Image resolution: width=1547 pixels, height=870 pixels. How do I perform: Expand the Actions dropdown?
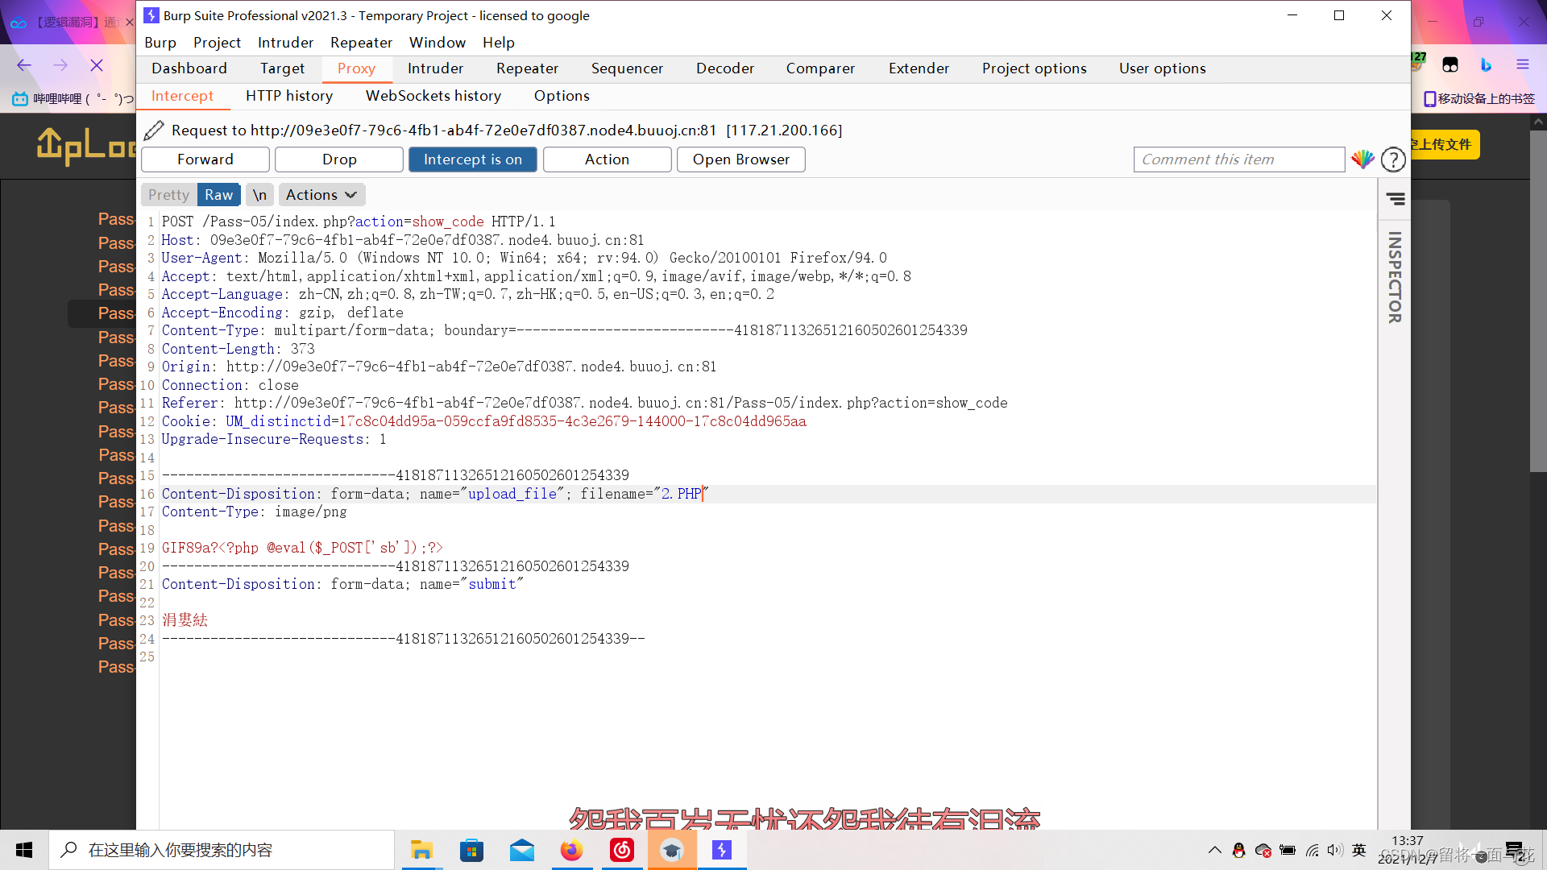click(321, 195)
